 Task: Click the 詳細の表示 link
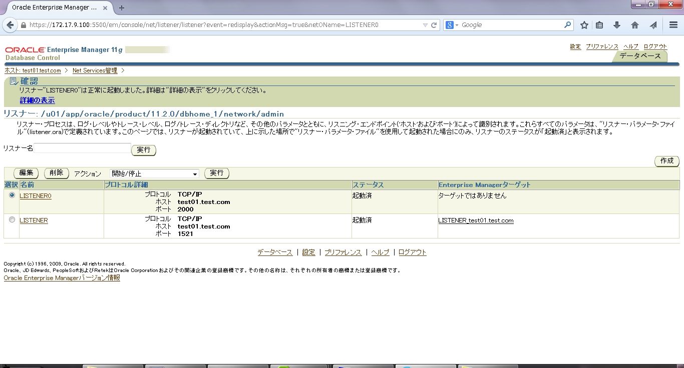coord(38,100)
